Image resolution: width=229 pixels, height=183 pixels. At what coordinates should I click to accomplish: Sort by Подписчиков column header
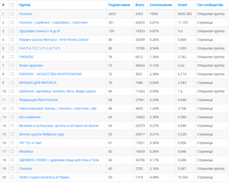click(x=119, y=5)
